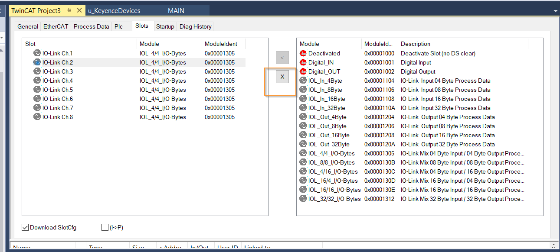Image resolution: width=560 pixels, height=252 pixels.
Task: Click the 'Deactivate Slot (no DS clear)' description
Action: 438,53
